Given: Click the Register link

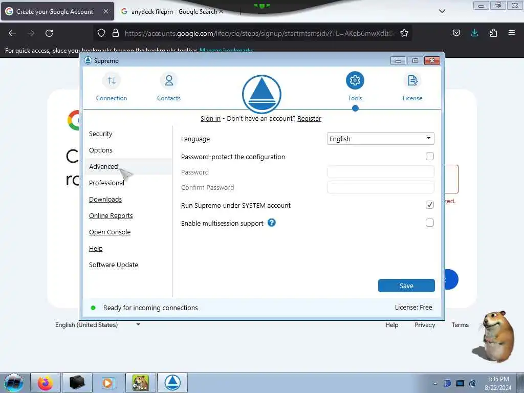Looking at the screenshot, I should click(309, 118).
